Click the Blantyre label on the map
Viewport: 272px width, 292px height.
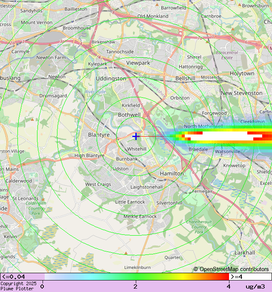99,134
